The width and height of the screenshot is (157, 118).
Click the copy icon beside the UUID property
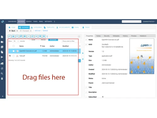[x=86, y=45]
